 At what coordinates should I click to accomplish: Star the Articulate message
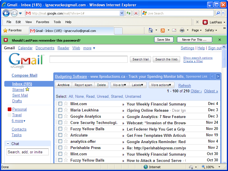[x=66, y=135]
